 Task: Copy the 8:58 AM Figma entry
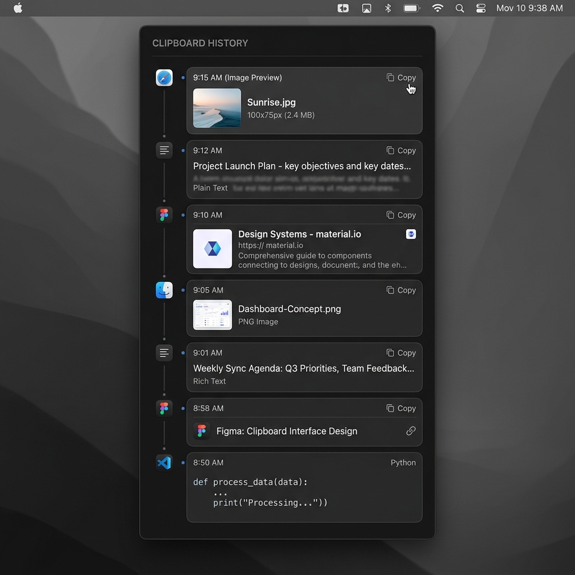[401, 409]
